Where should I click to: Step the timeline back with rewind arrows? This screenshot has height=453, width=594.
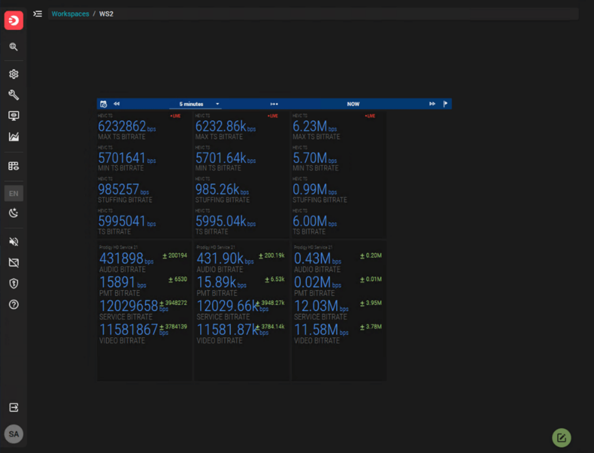pyautogui.click(x=117, y=104)
